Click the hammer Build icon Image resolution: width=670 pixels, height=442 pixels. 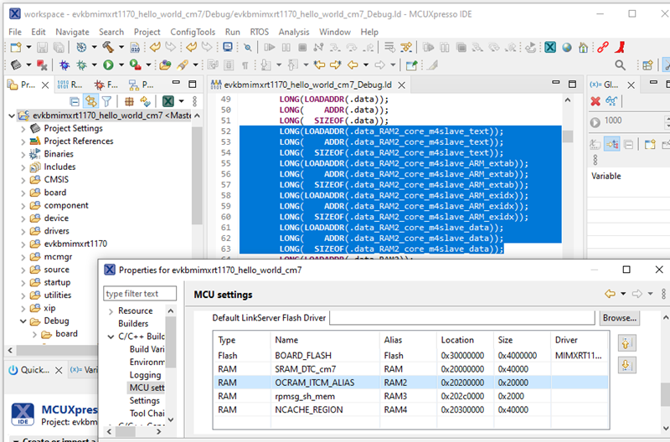click(108, 47)
